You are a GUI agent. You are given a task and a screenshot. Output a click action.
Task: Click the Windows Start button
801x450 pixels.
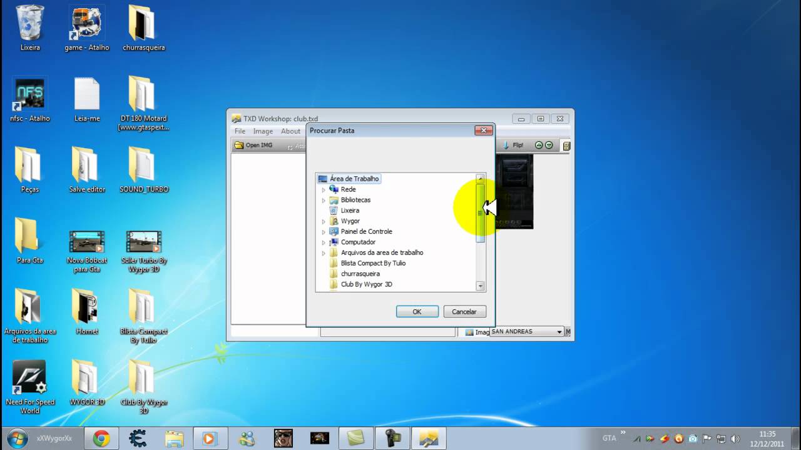(17, 438)
